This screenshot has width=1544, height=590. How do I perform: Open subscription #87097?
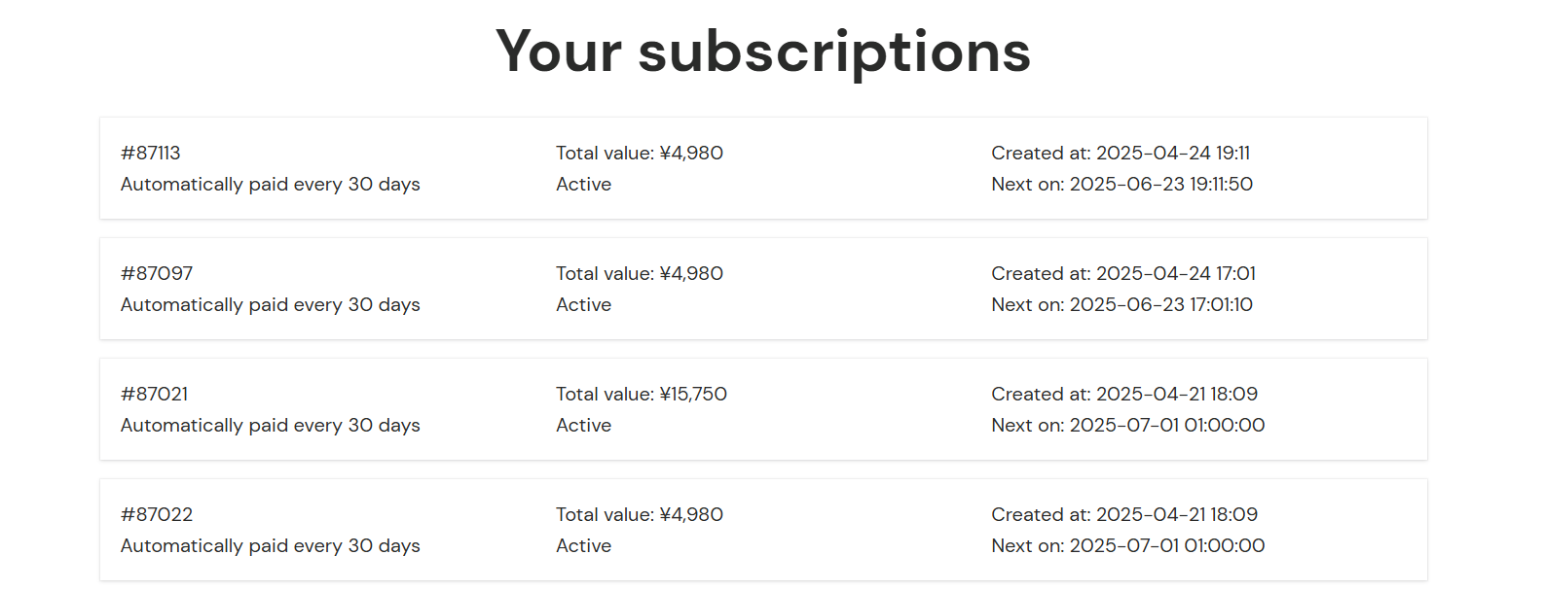763,289
